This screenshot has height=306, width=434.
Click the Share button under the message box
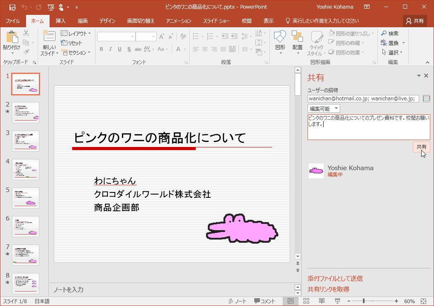click(x=421, y=147)
